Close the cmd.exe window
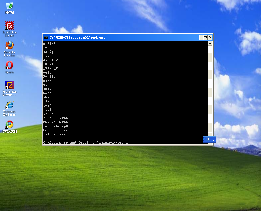Image resolution: width=261 pixels, height=211 pixels. point(210,38)
